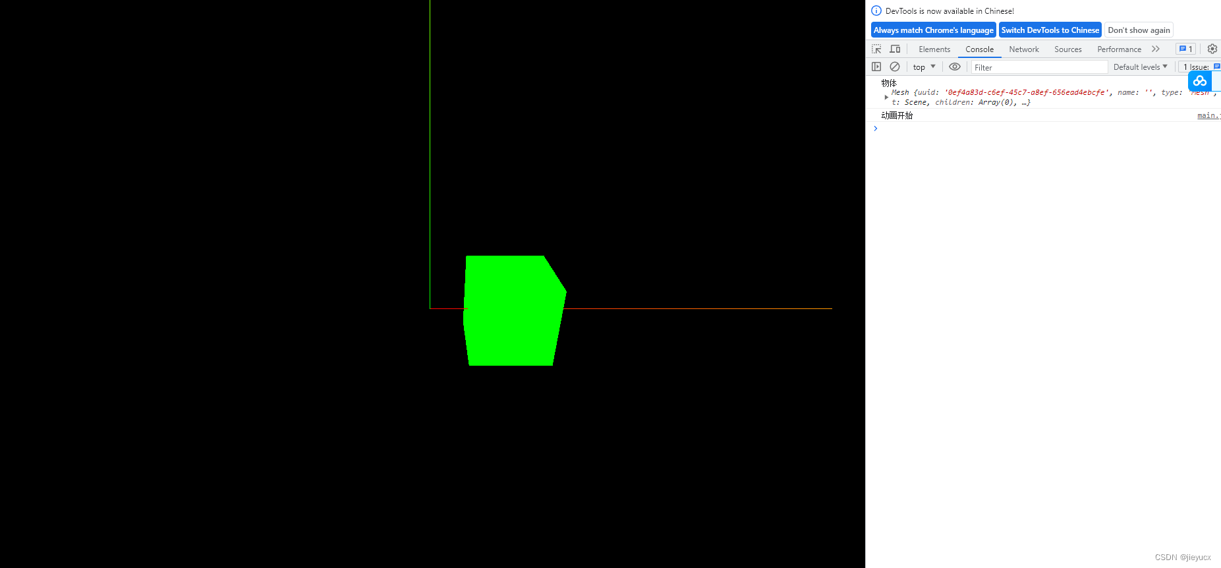Click the green cube in the 3D canvas
The image size is (1221, 568).
(514, 310)
